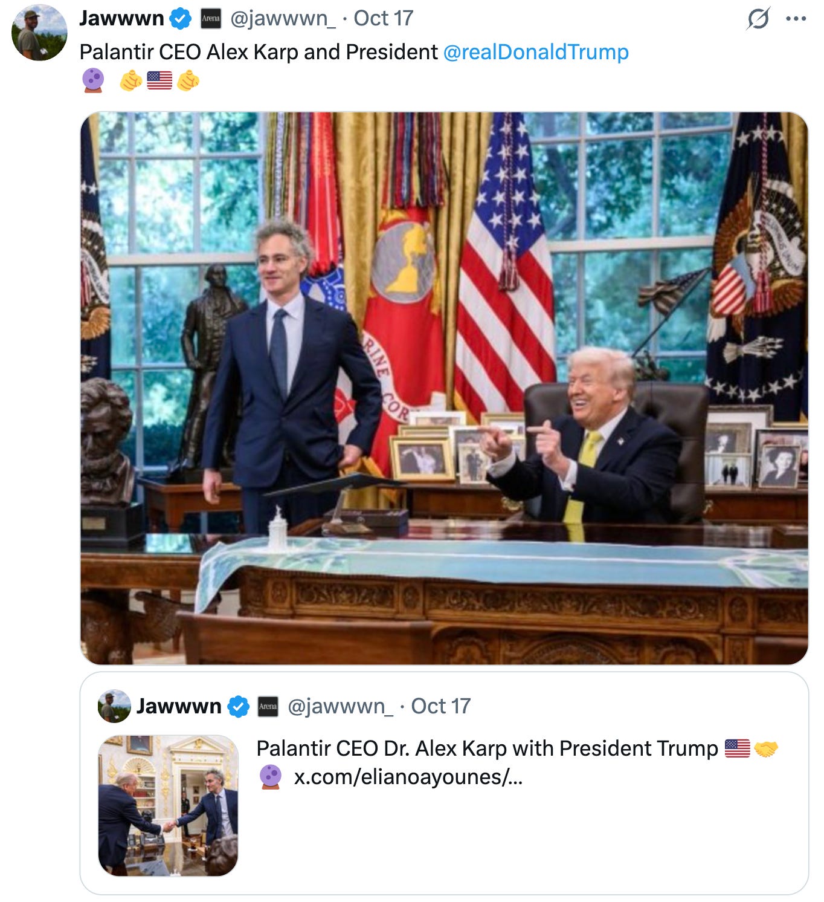Click the Arena badge in quoted post

pyautogui.click(x=268, y=706)
